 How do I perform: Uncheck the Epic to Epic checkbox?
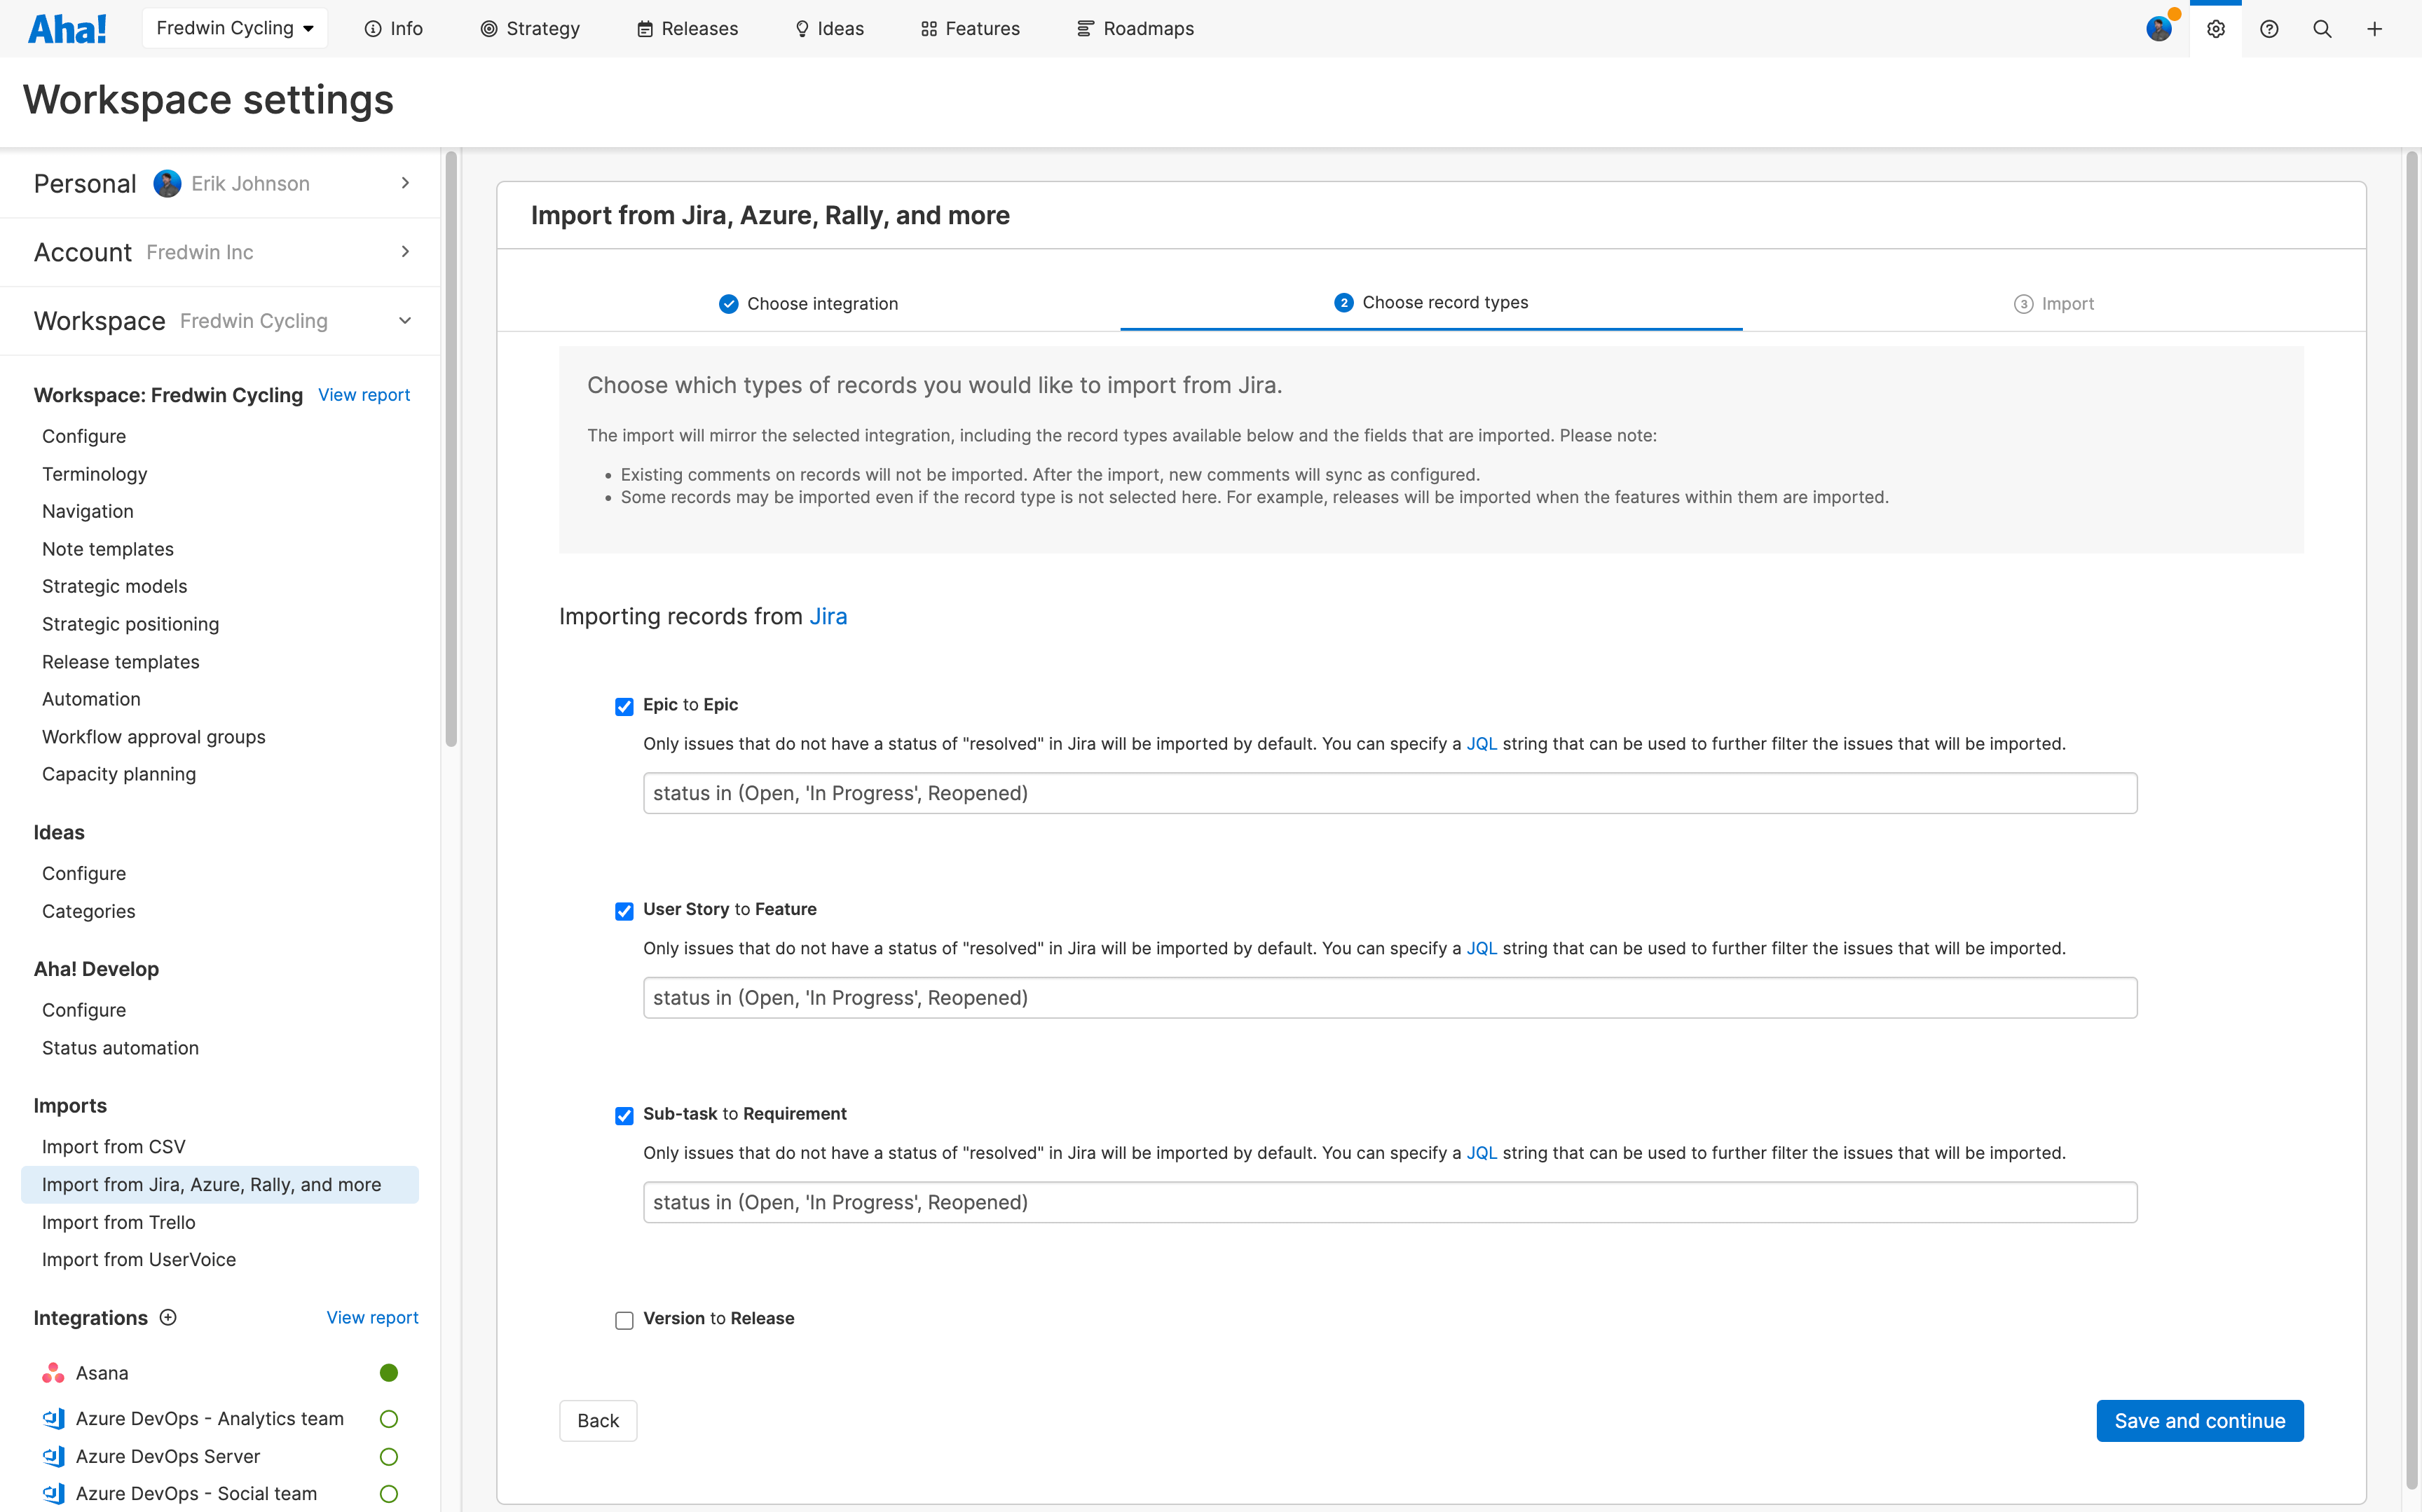point(624,706)
